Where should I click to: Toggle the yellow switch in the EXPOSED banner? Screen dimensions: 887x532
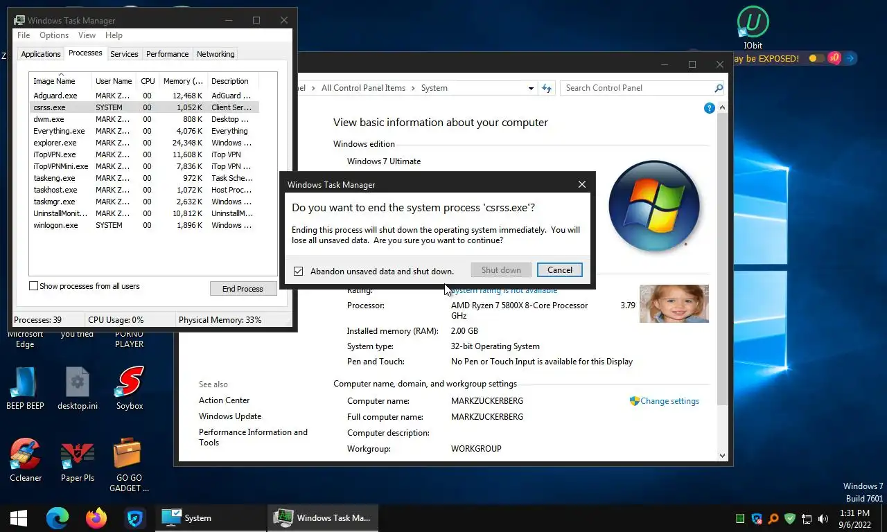pos(816,58)
